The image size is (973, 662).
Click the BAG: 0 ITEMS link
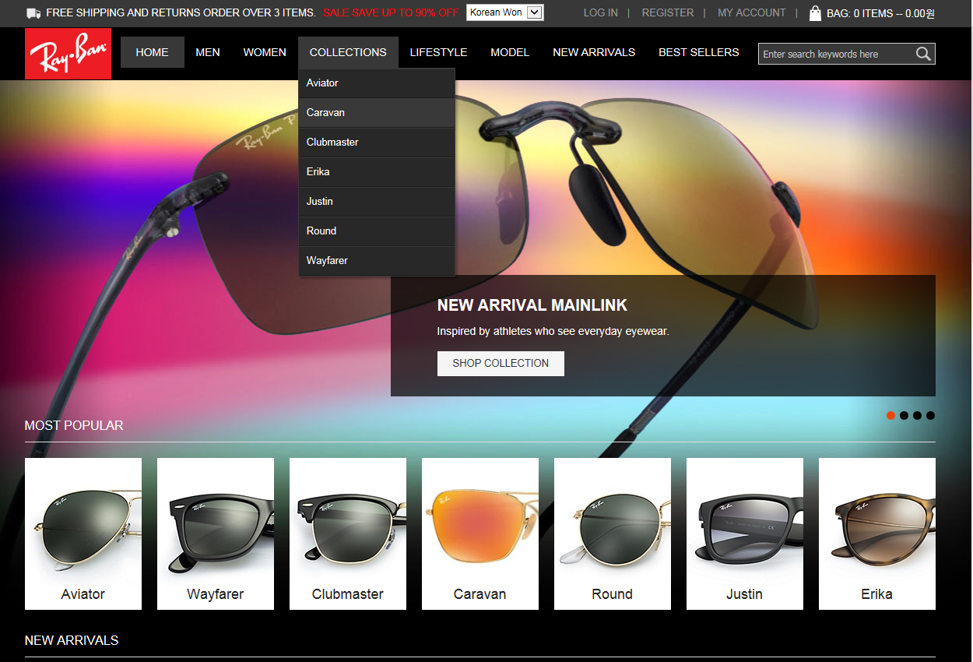point(880,13)
